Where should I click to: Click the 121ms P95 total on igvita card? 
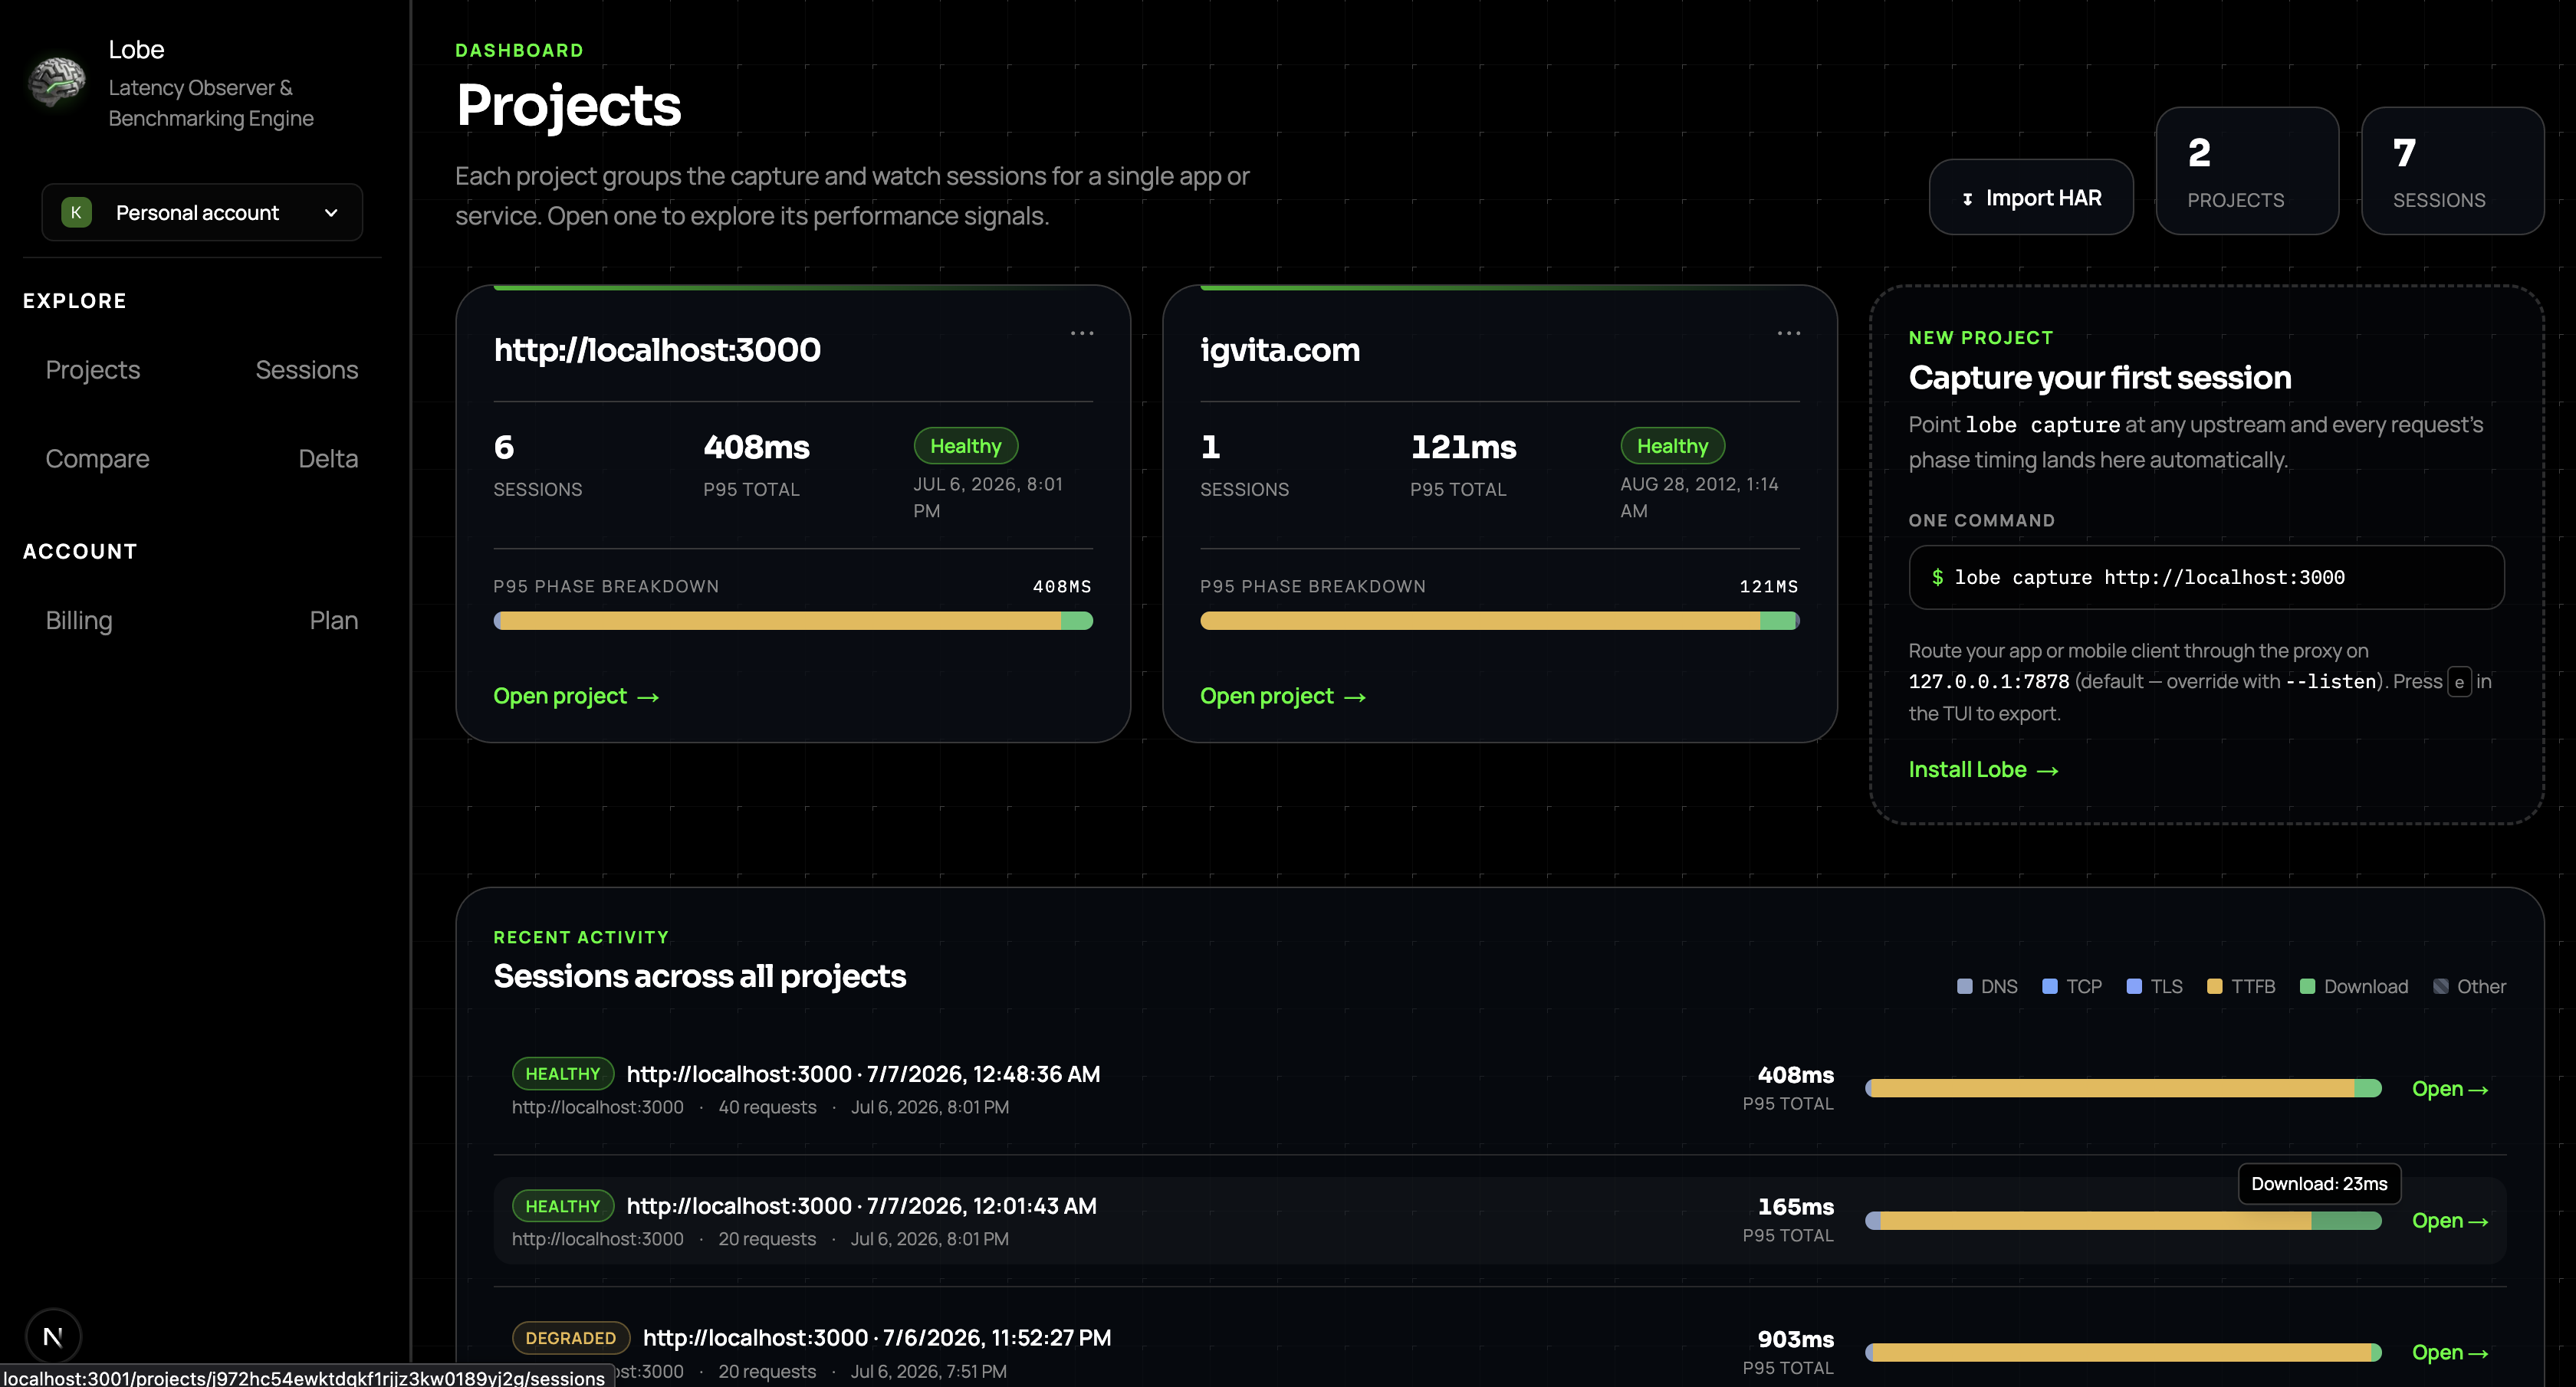(x=1463, y=447)
